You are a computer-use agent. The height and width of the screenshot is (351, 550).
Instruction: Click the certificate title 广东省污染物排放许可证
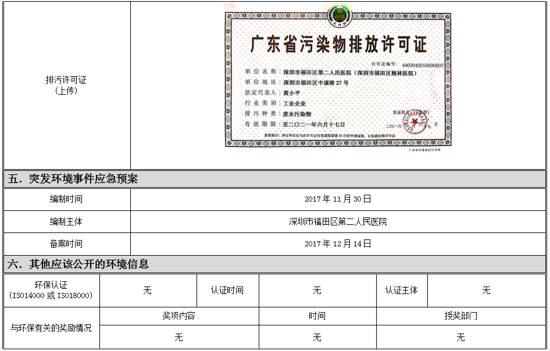tap(338, 44)
